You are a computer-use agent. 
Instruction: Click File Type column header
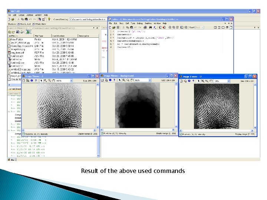[43, 36]
